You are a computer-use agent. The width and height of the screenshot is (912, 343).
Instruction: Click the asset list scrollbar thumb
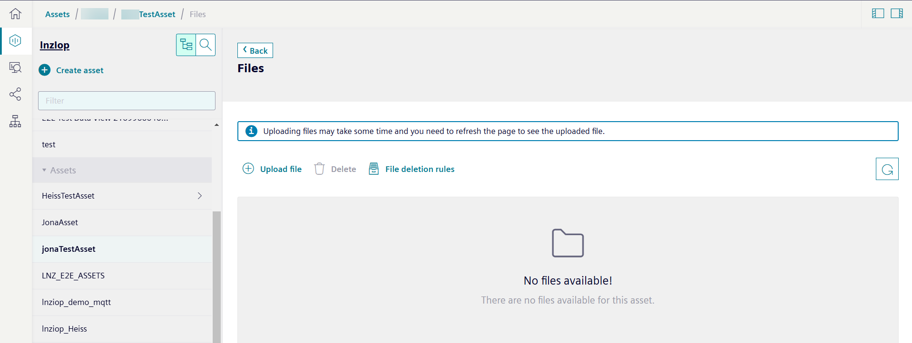216,277
